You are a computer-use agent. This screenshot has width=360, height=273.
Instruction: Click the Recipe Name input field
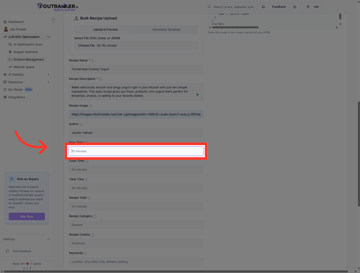click(x=136, y=69)
